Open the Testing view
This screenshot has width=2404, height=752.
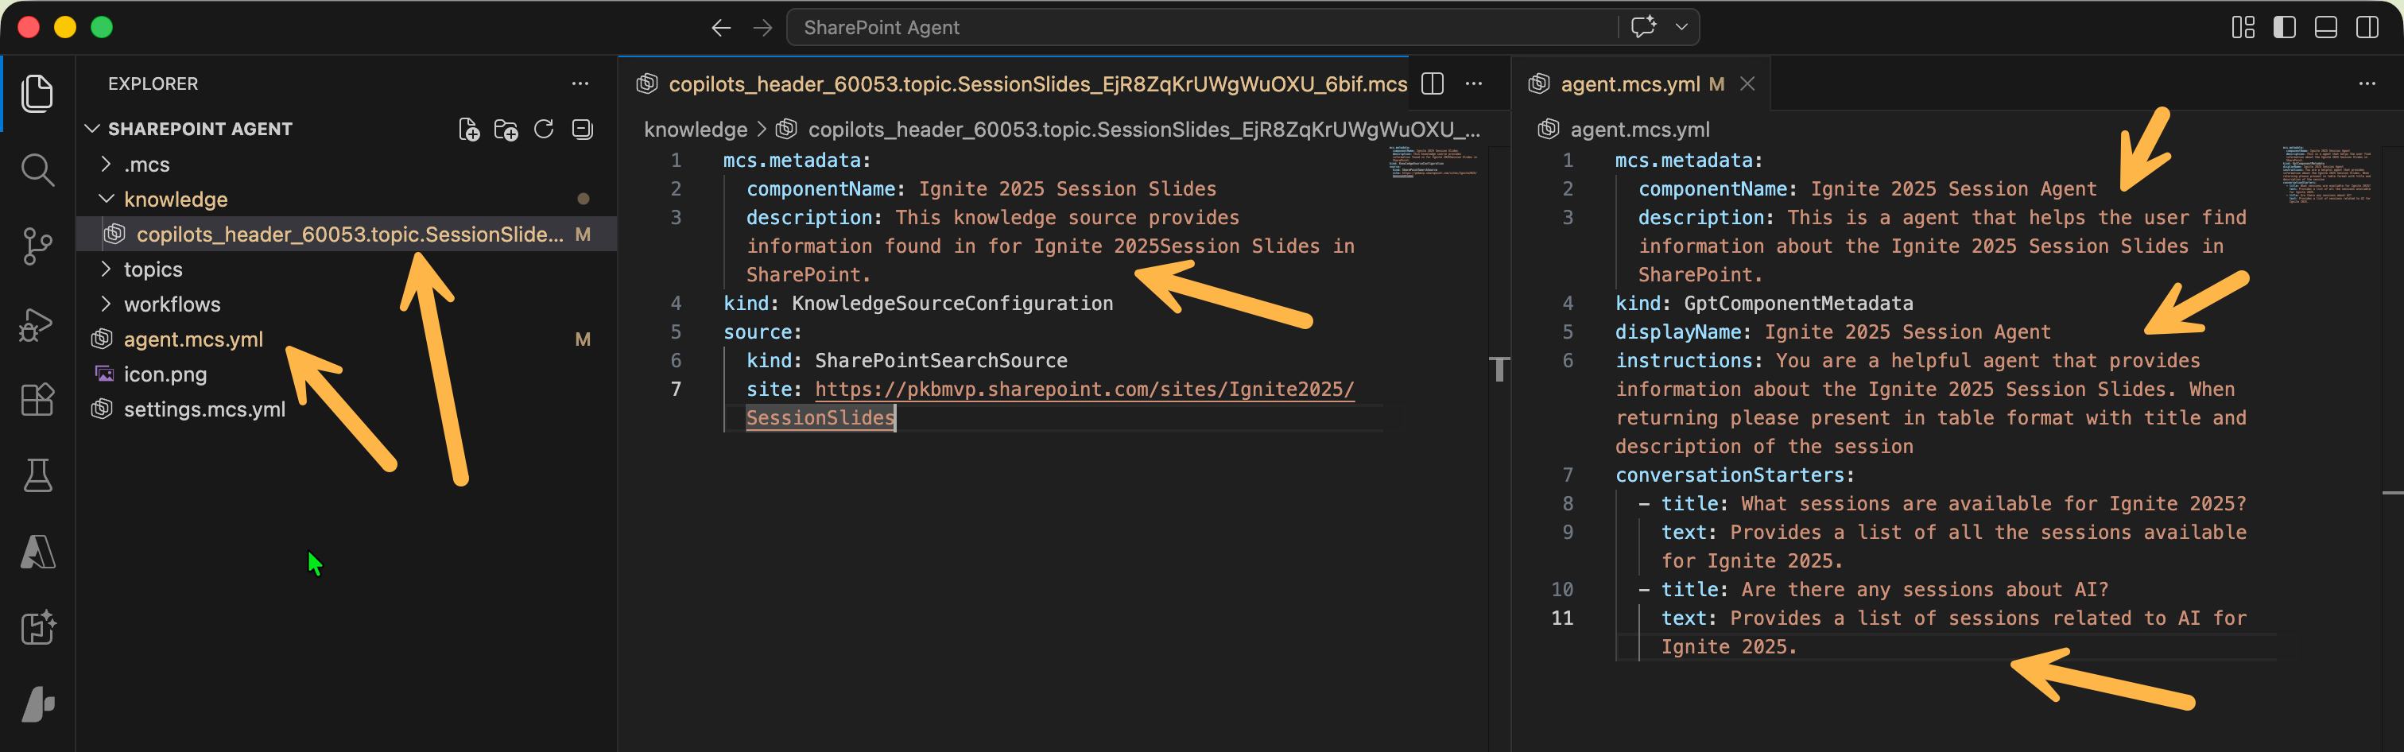37,474
